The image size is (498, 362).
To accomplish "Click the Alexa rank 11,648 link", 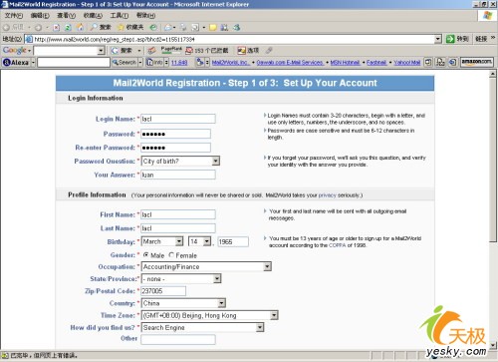I will coord(179,62).
